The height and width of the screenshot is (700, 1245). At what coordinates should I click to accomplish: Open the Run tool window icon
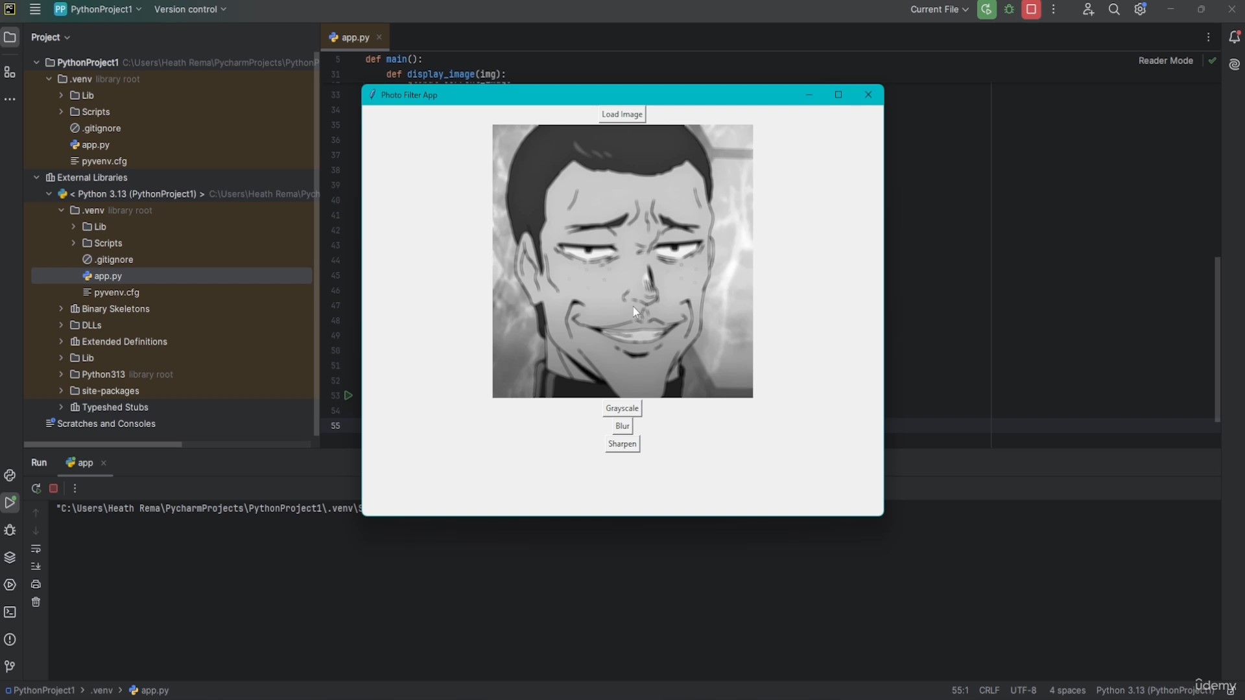[10, 502]
